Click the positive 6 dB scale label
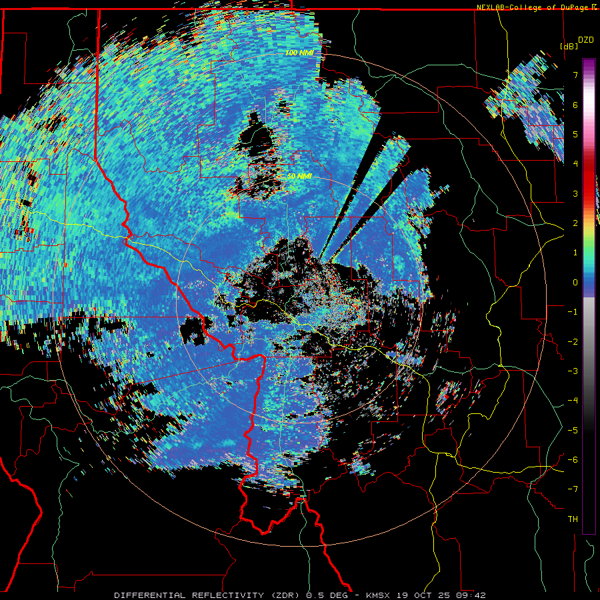The image size is (600, 600). [575, 105]
